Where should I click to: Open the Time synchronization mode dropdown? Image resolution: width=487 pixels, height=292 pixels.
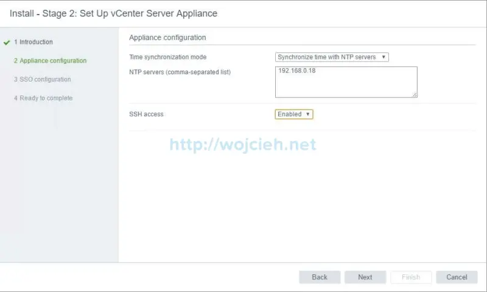coord(332,57)
